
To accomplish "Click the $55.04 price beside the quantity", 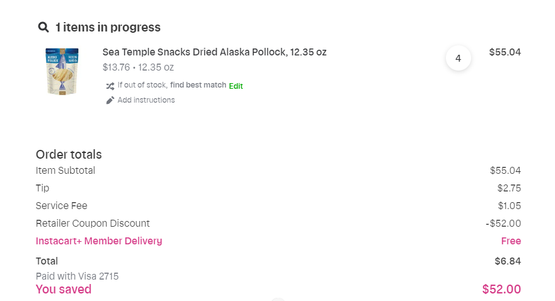I will click(x=505, y=52).
